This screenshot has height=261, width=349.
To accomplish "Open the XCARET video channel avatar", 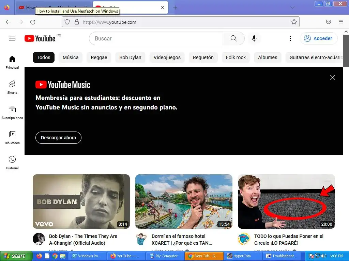I will tap(141, 239).
